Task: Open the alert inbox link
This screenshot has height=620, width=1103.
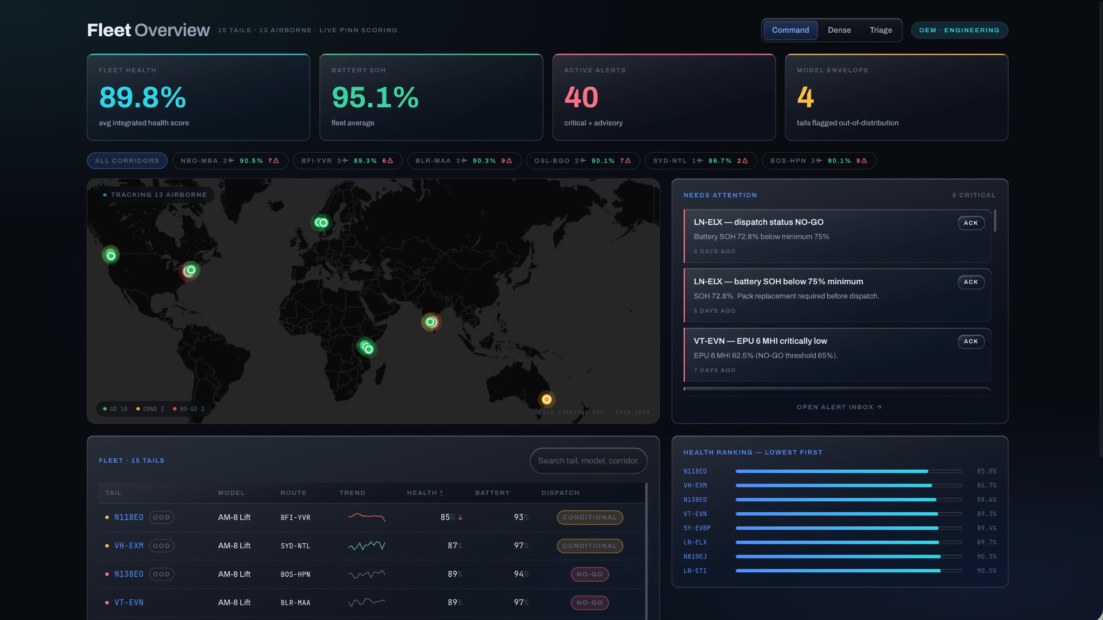Action: click(839, 407)
